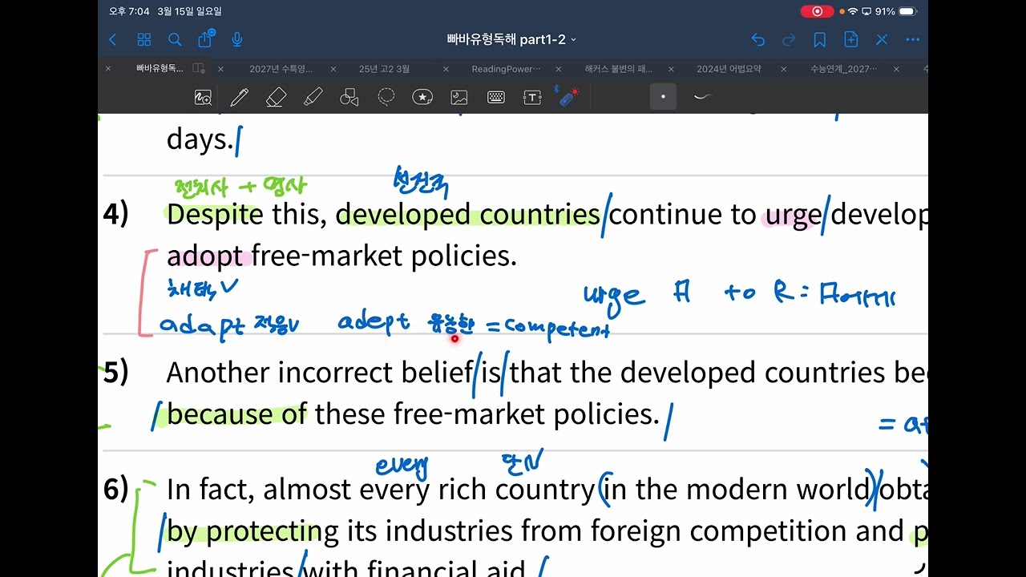Insert an image with the photo tool
Image resolution: width=1026 pixels, height=577 pixels.
pos(459,97)
